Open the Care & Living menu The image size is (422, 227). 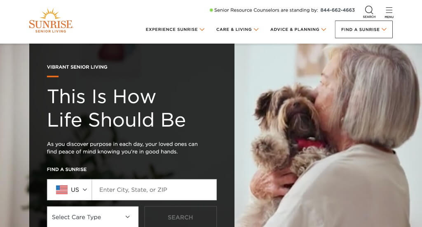click(x=237, y=30)
